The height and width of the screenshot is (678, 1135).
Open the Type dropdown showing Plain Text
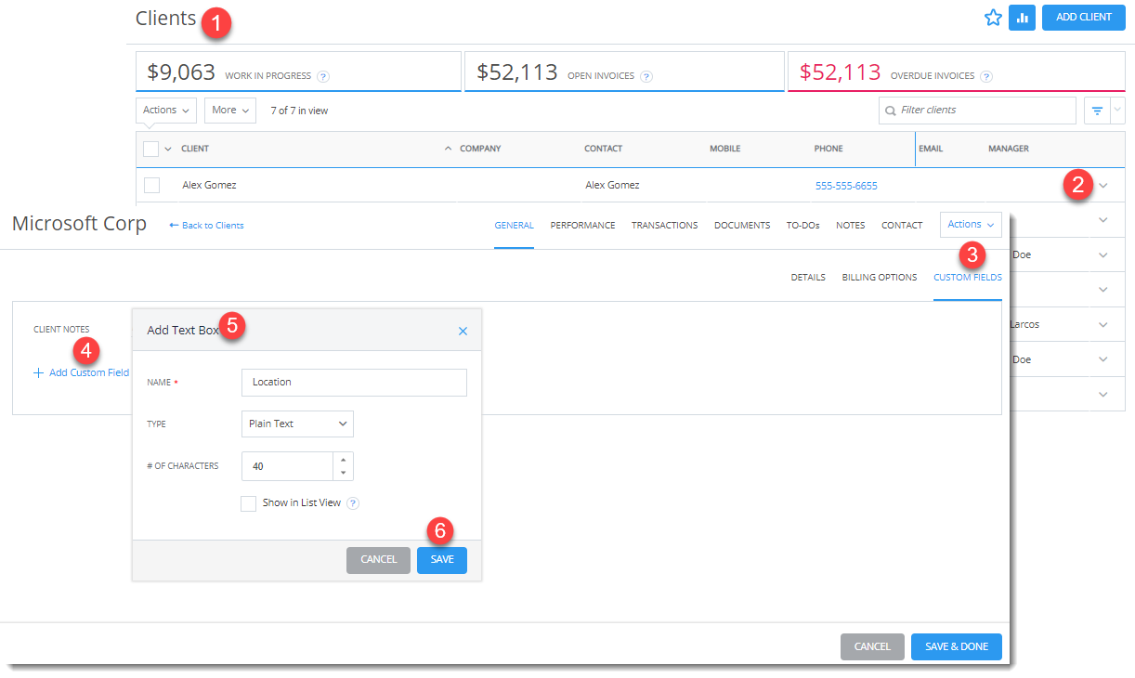coord(297,424)
